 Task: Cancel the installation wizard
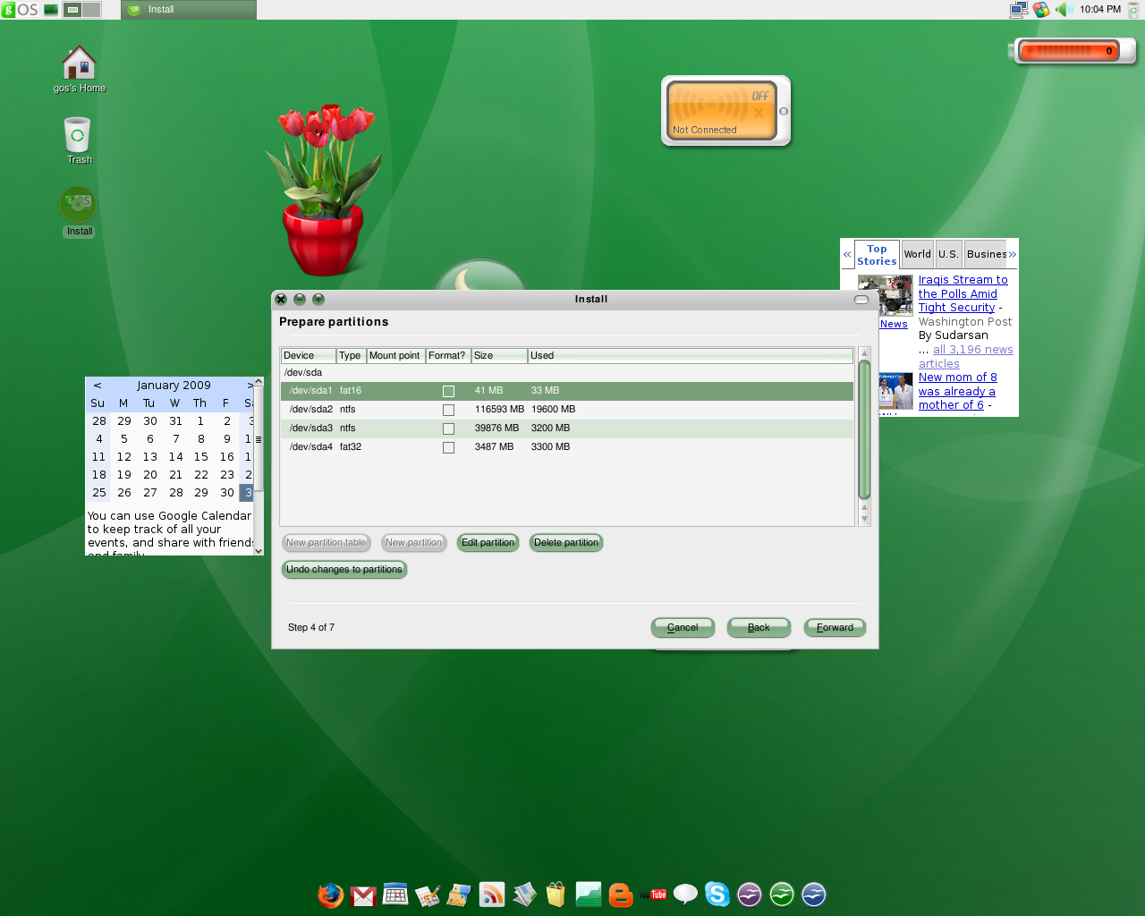point(683,628)
